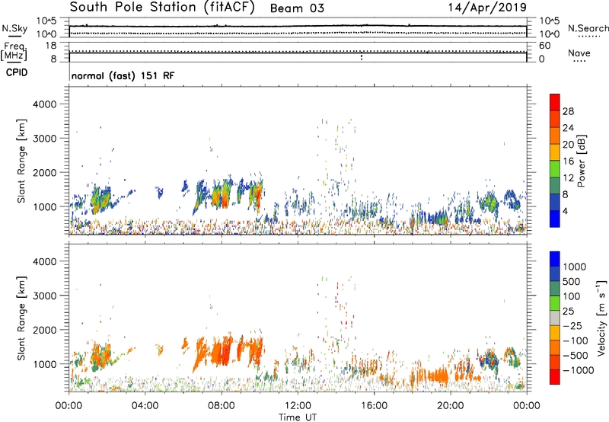Click the Power [dB] colorbar title

(x=581, y=161)
